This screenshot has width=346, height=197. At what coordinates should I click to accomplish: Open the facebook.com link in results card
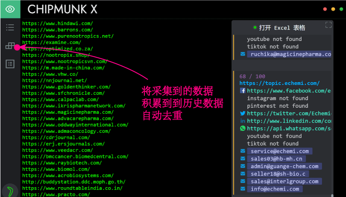tap(289, 91)
